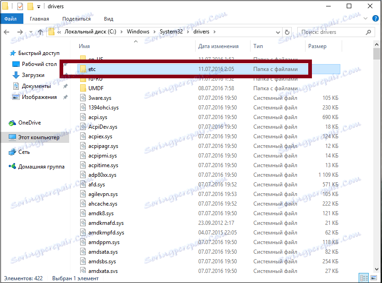Select acpipmi.sys file icon
382x283 pixels.
(x=83, y=156)
